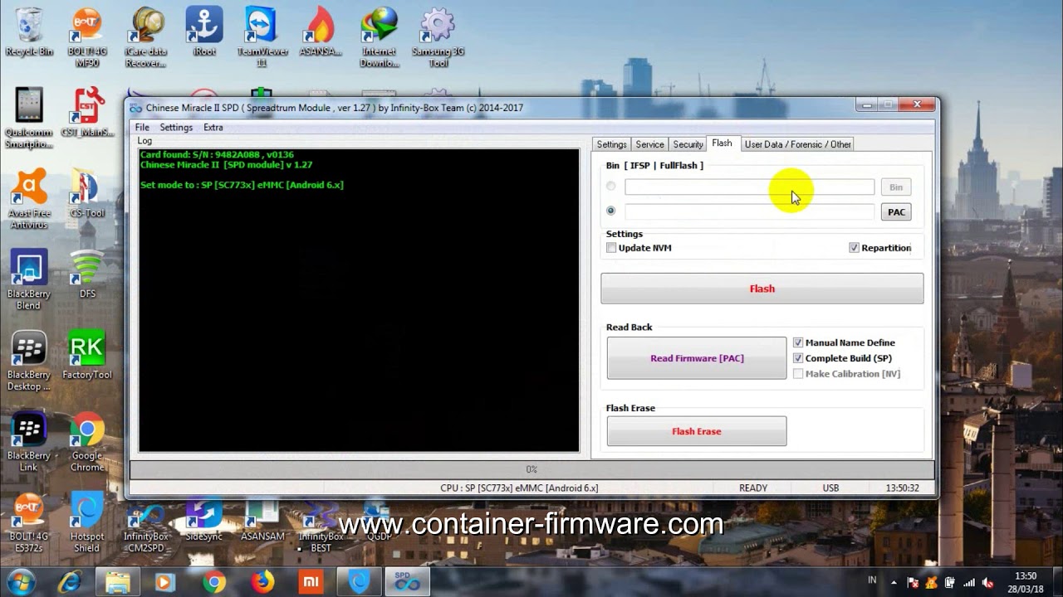Image resolution: width=1063 pixels, height=597 pixels.
Task: Open the Extra menu
Action: [x=213, y=128]
